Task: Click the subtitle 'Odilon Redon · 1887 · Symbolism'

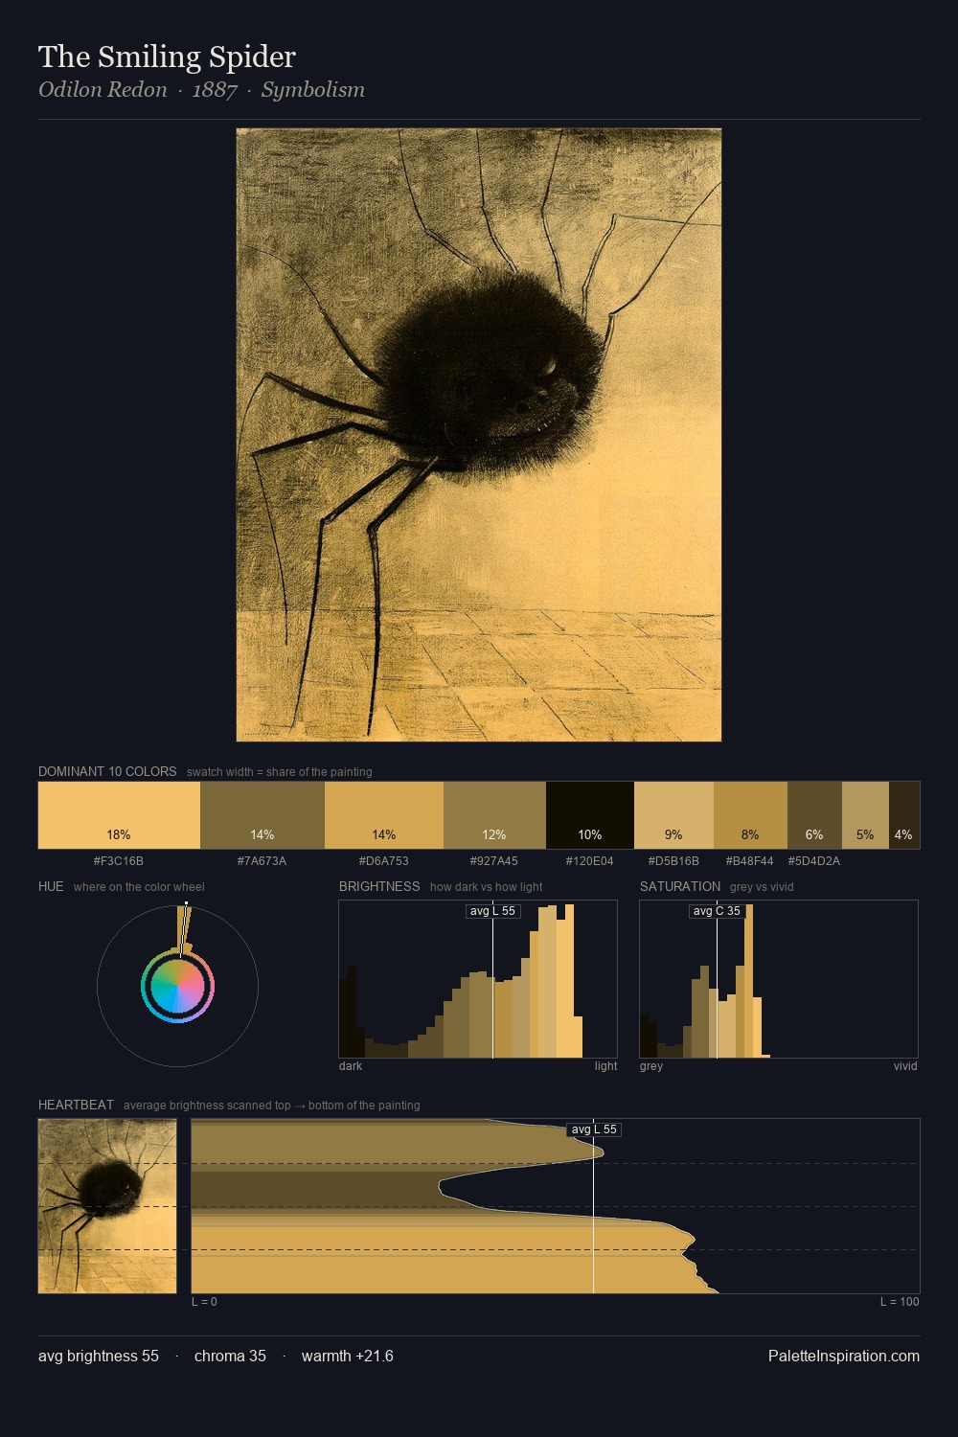Action: [x=201, y=90]
